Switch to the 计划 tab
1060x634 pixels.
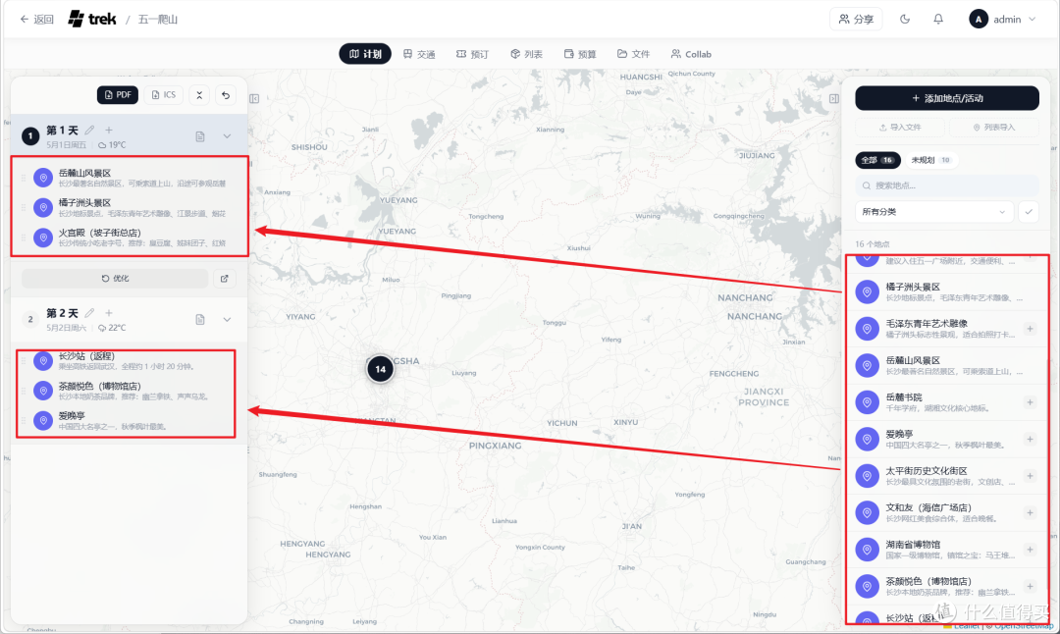point(365,54)
